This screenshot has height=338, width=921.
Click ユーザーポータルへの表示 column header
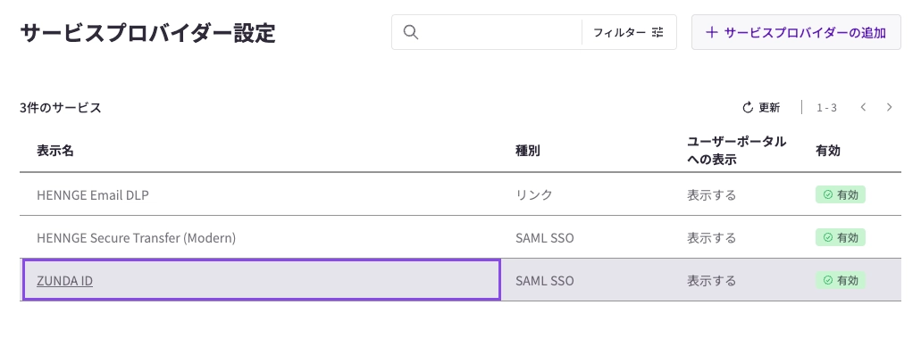[x=737, y=151]
